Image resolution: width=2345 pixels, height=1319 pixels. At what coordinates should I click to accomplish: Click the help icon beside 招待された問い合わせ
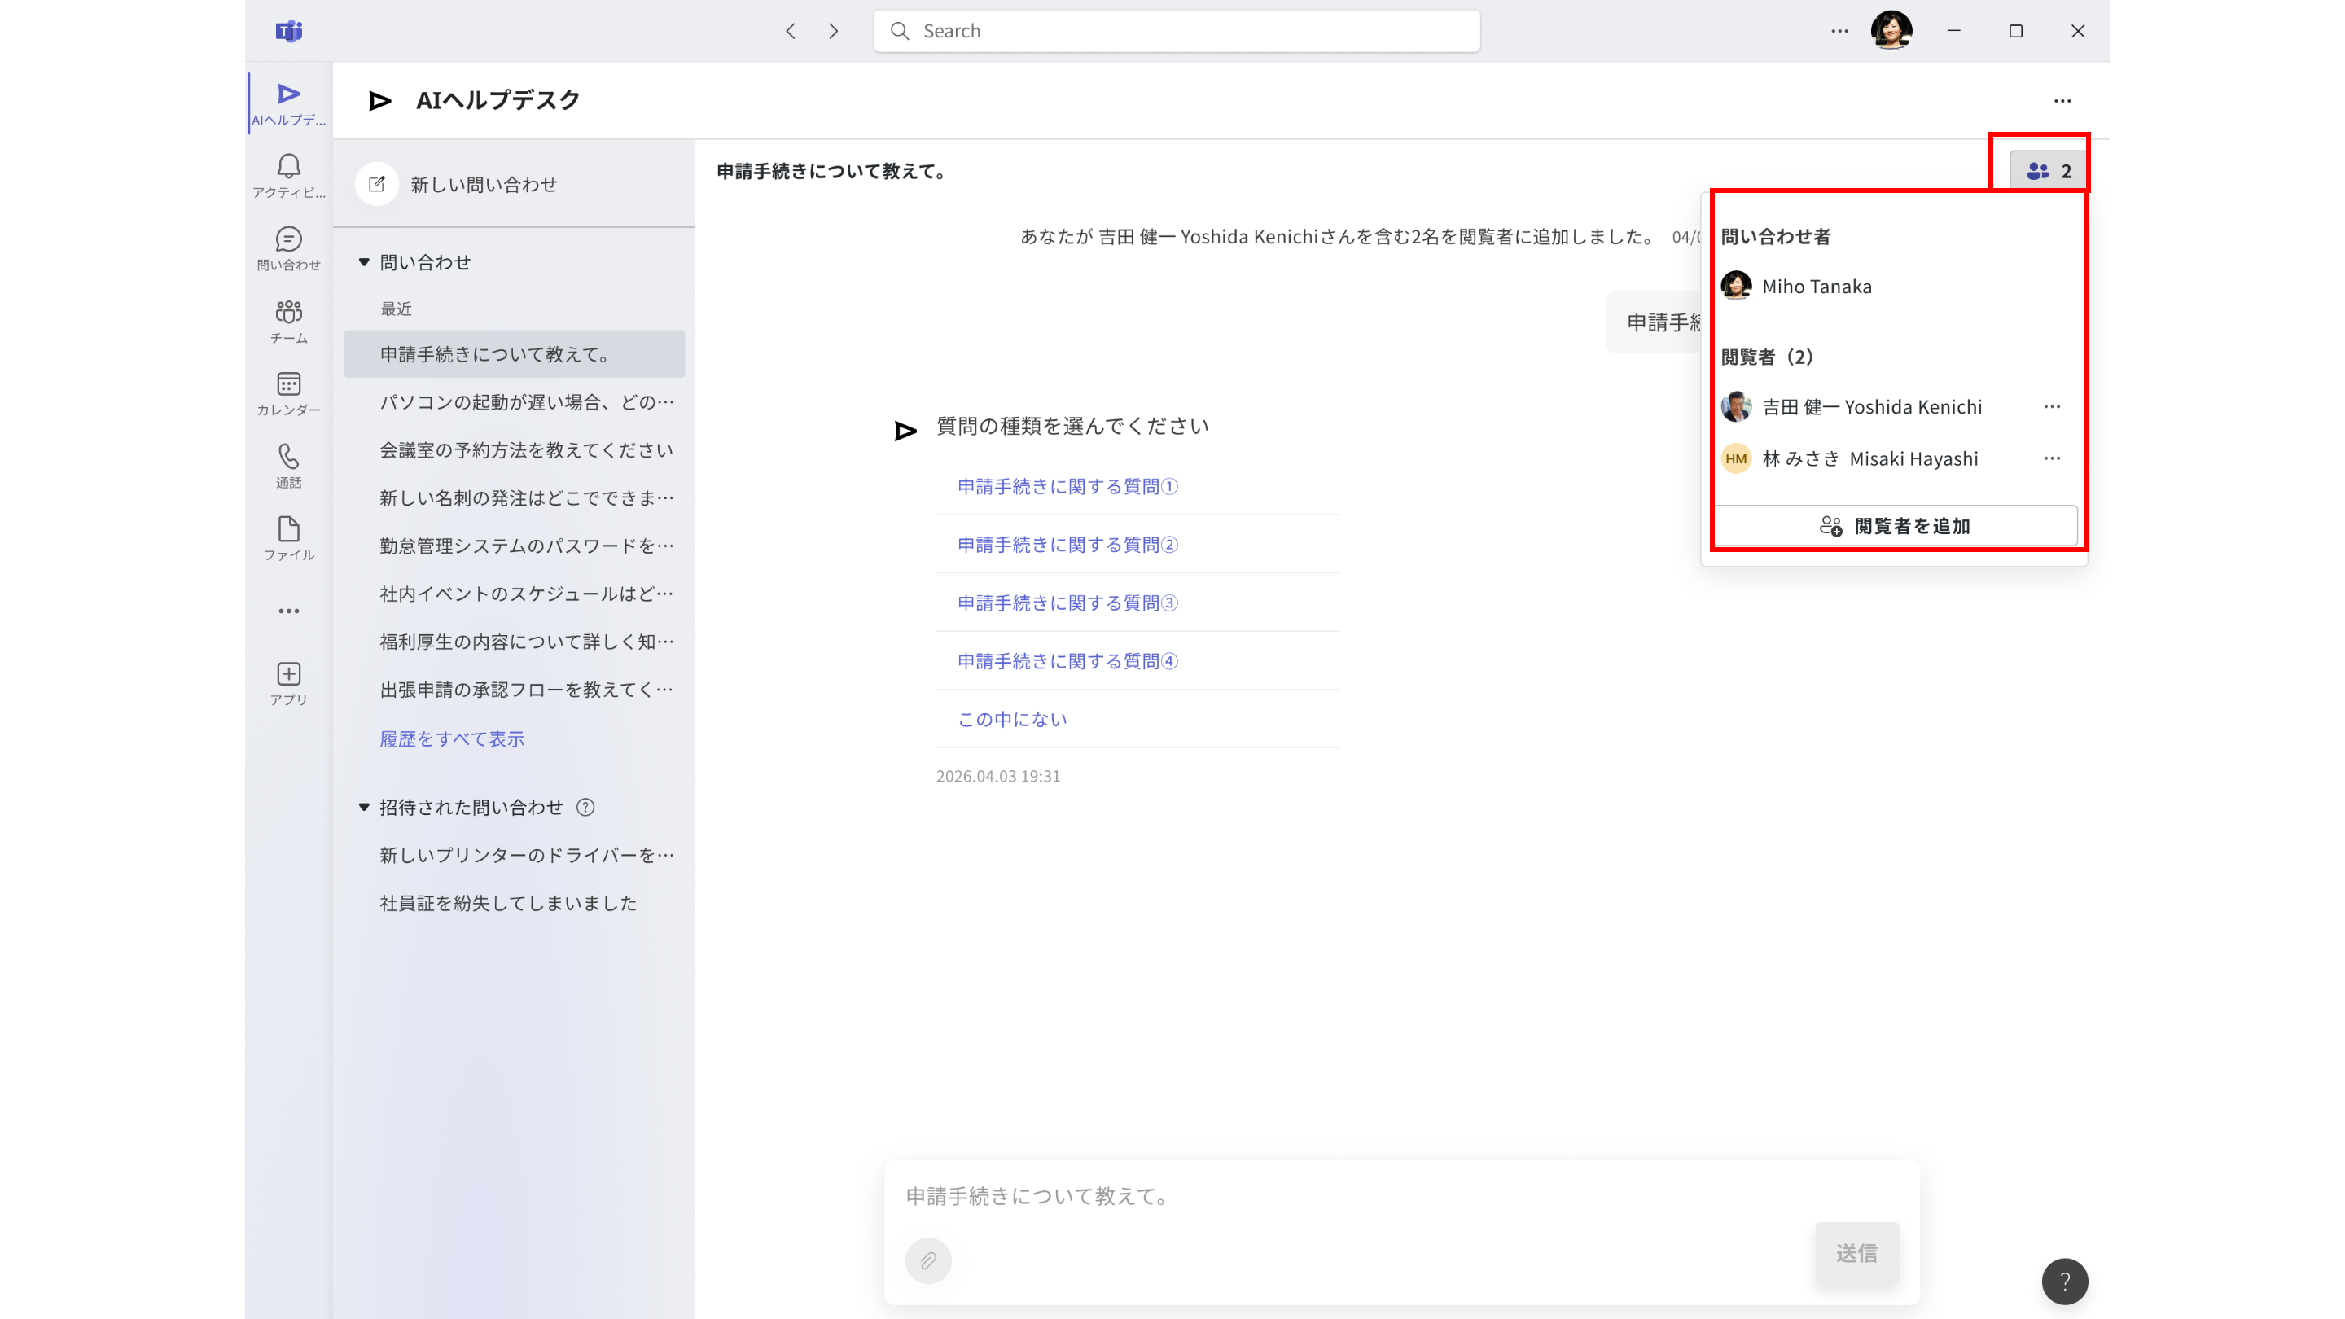pyautogui.click(x=585, y=808)
